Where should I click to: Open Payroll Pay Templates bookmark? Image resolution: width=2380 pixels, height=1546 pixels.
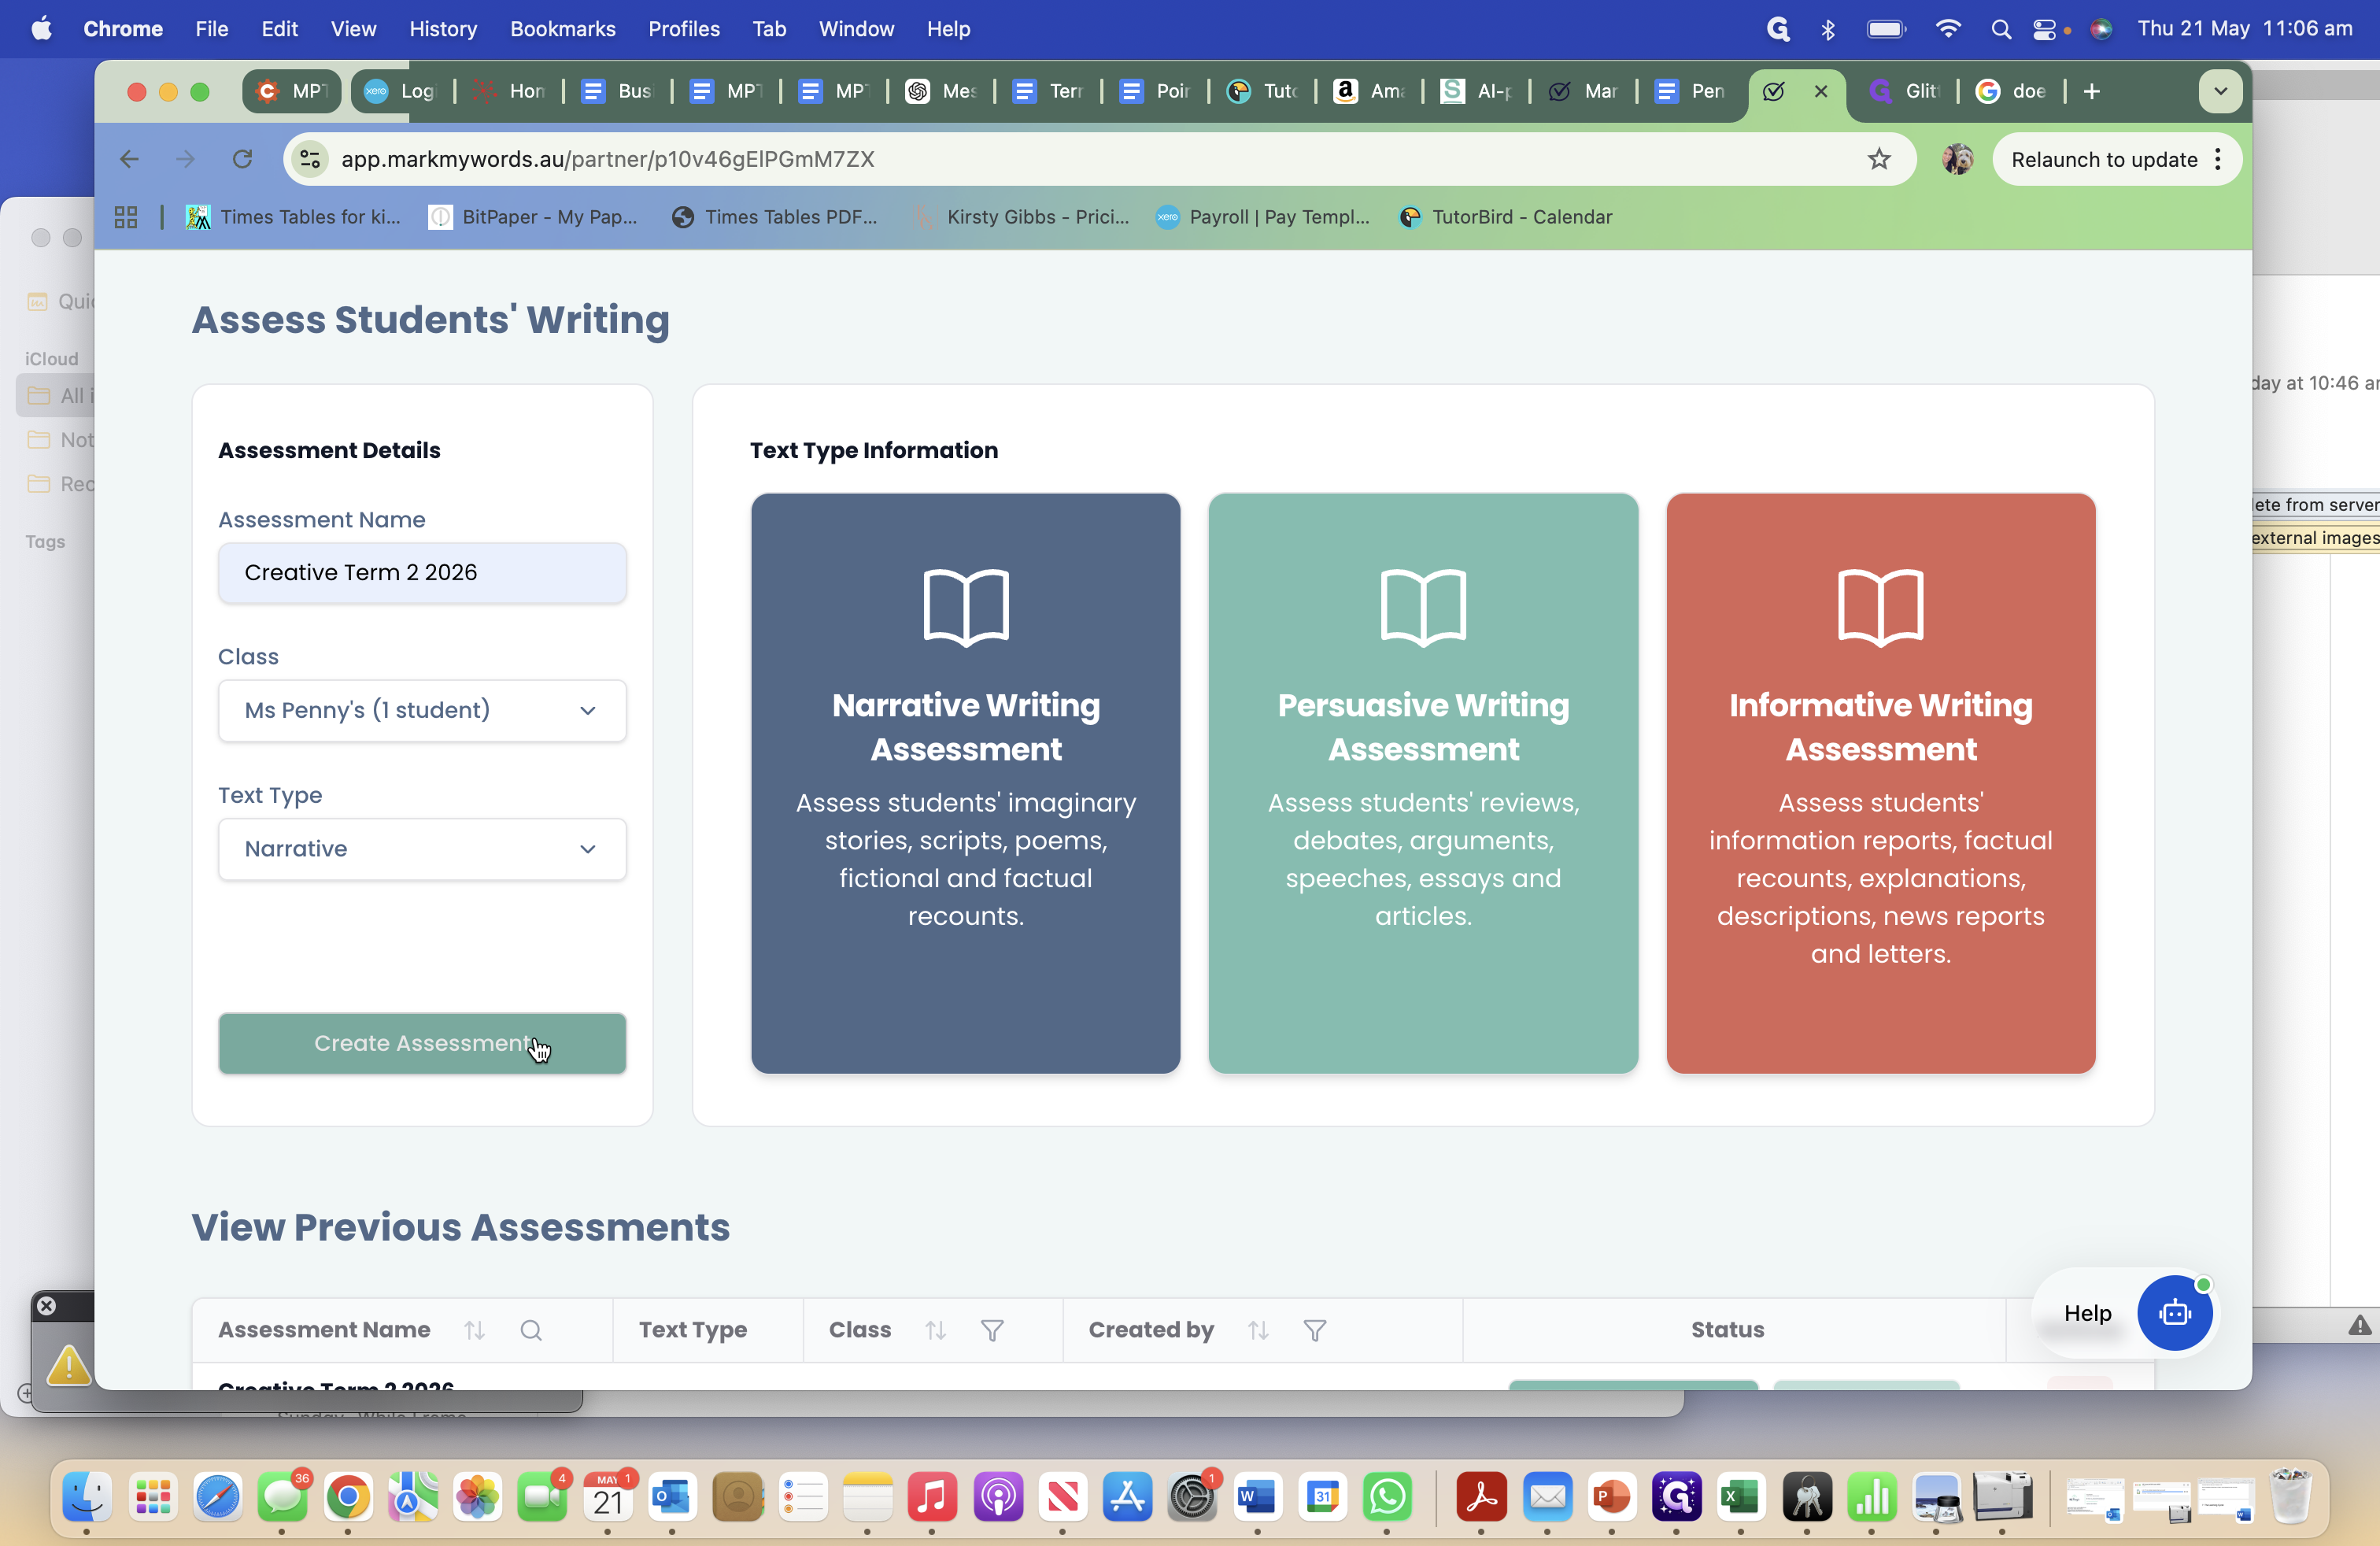1262,217
